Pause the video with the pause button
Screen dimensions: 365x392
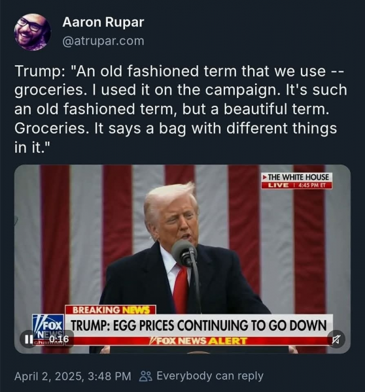28,339
